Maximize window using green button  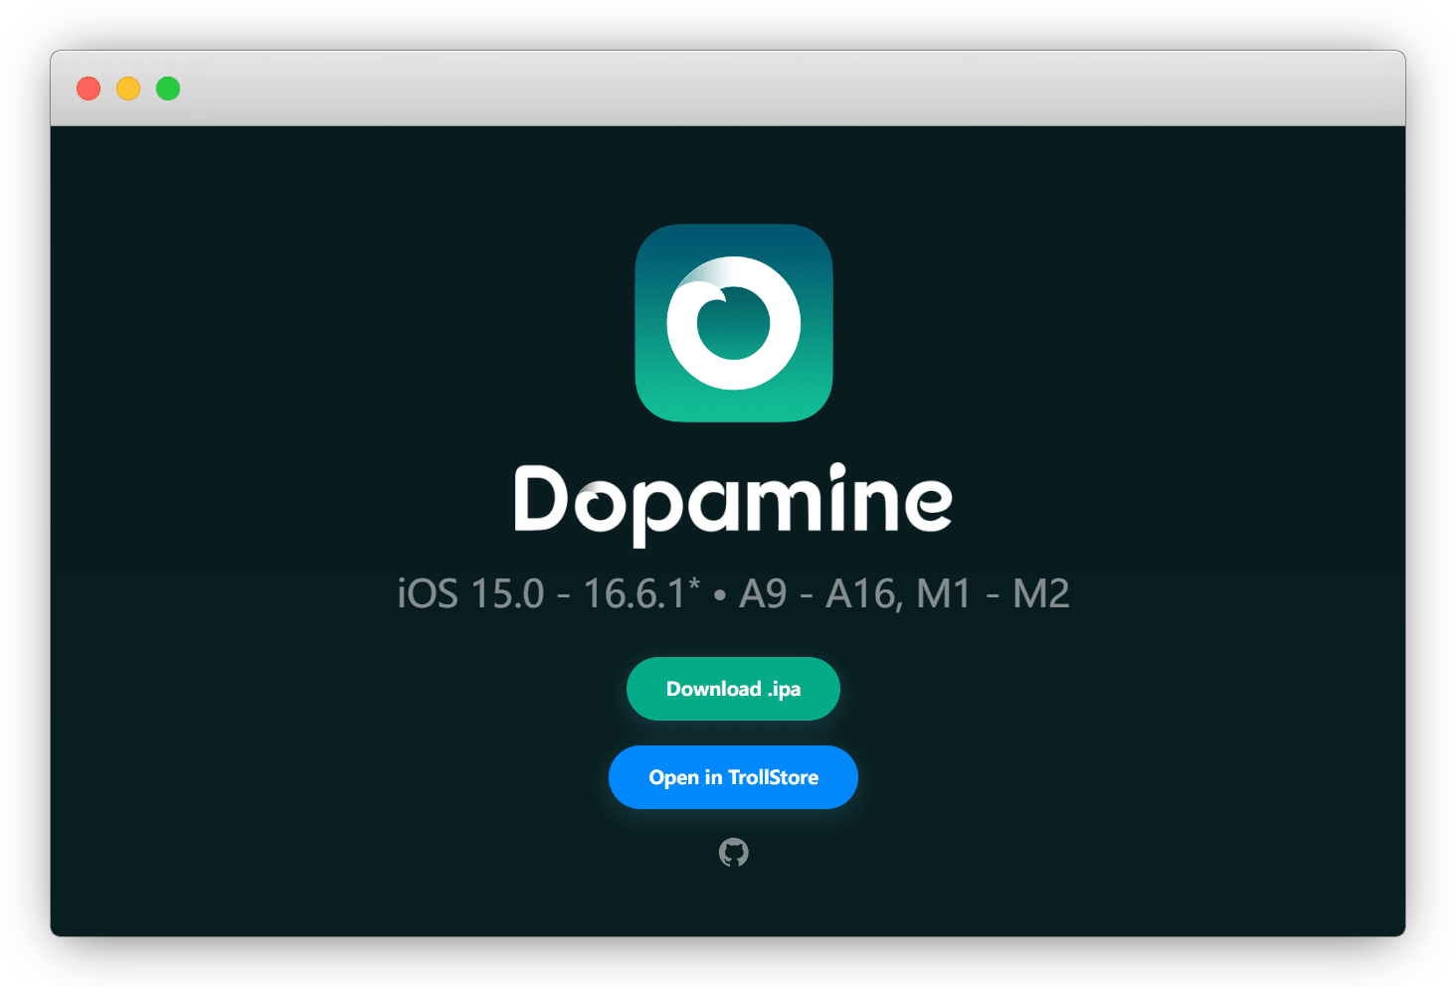point(168,88)
